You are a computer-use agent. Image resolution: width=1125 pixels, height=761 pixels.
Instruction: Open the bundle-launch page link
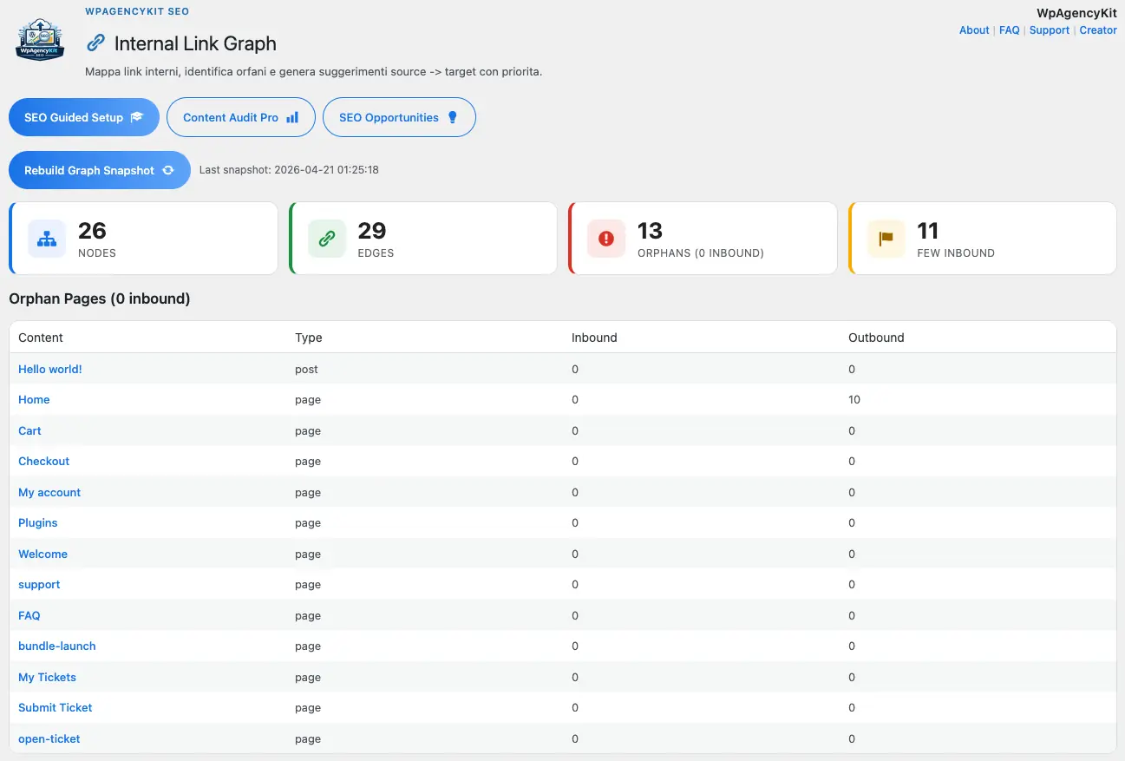57,646
